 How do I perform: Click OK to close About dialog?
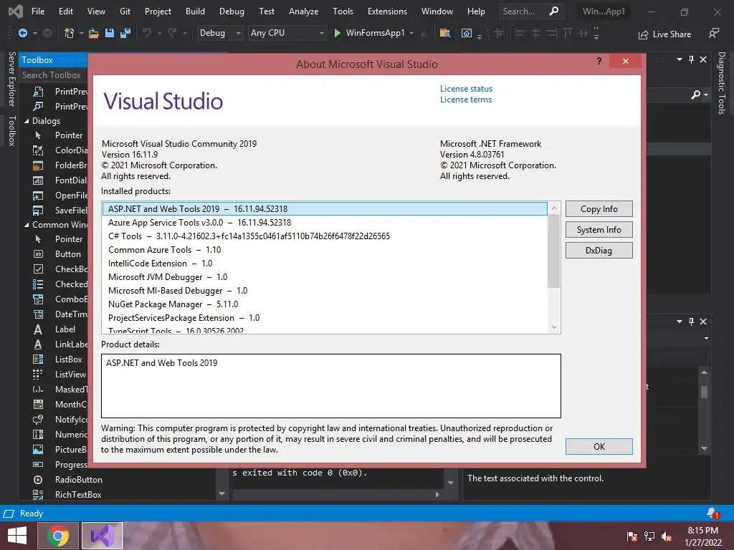click(x=599, y=447)
